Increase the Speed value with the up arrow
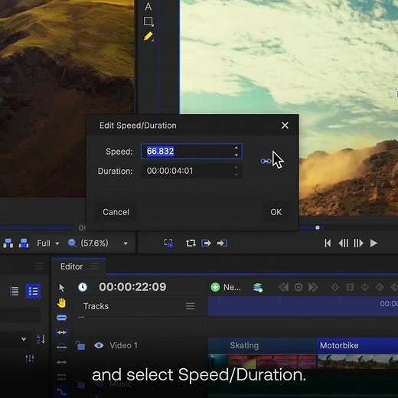398x398 pixels. [x=236, y=148]
